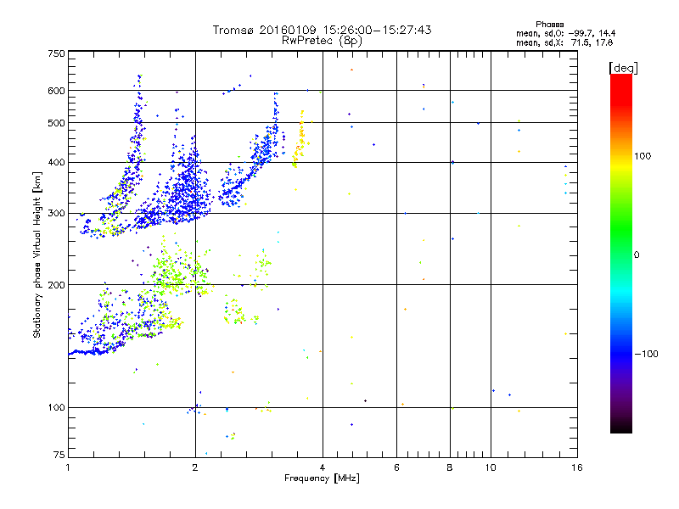
Task: Click the y-axis tick label '750'
Action: [57, 53]
